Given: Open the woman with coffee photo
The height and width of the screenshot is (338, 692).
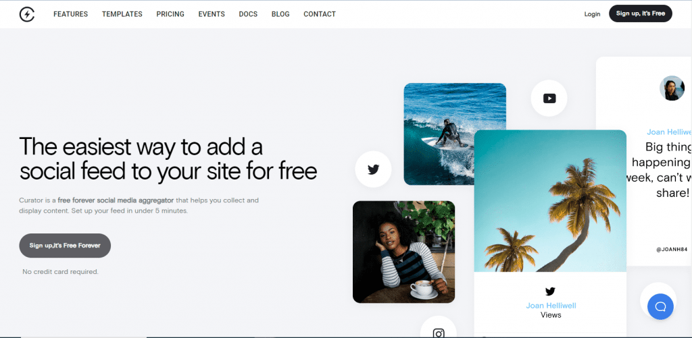Looking at the screenshot, I should (x=404, y=252).
